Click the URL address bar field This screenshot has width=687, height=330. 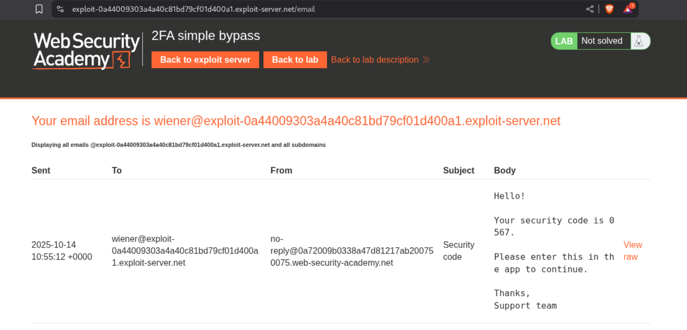click(x=304, y=9)
